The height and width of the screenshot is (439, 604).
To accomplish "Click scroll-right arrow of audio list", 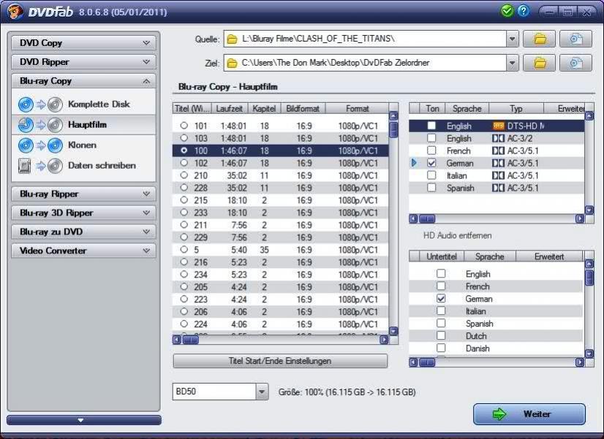I will 580,219.
